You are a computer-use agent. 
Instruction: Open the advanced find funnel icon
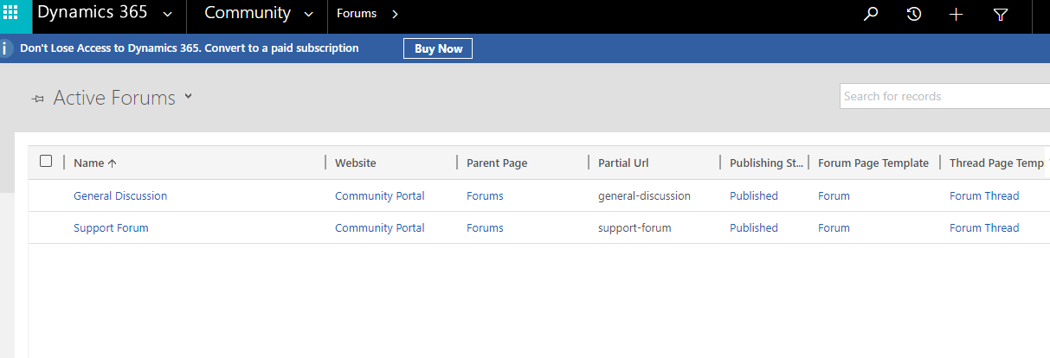pyautogui.click(x=1001, y=14)
